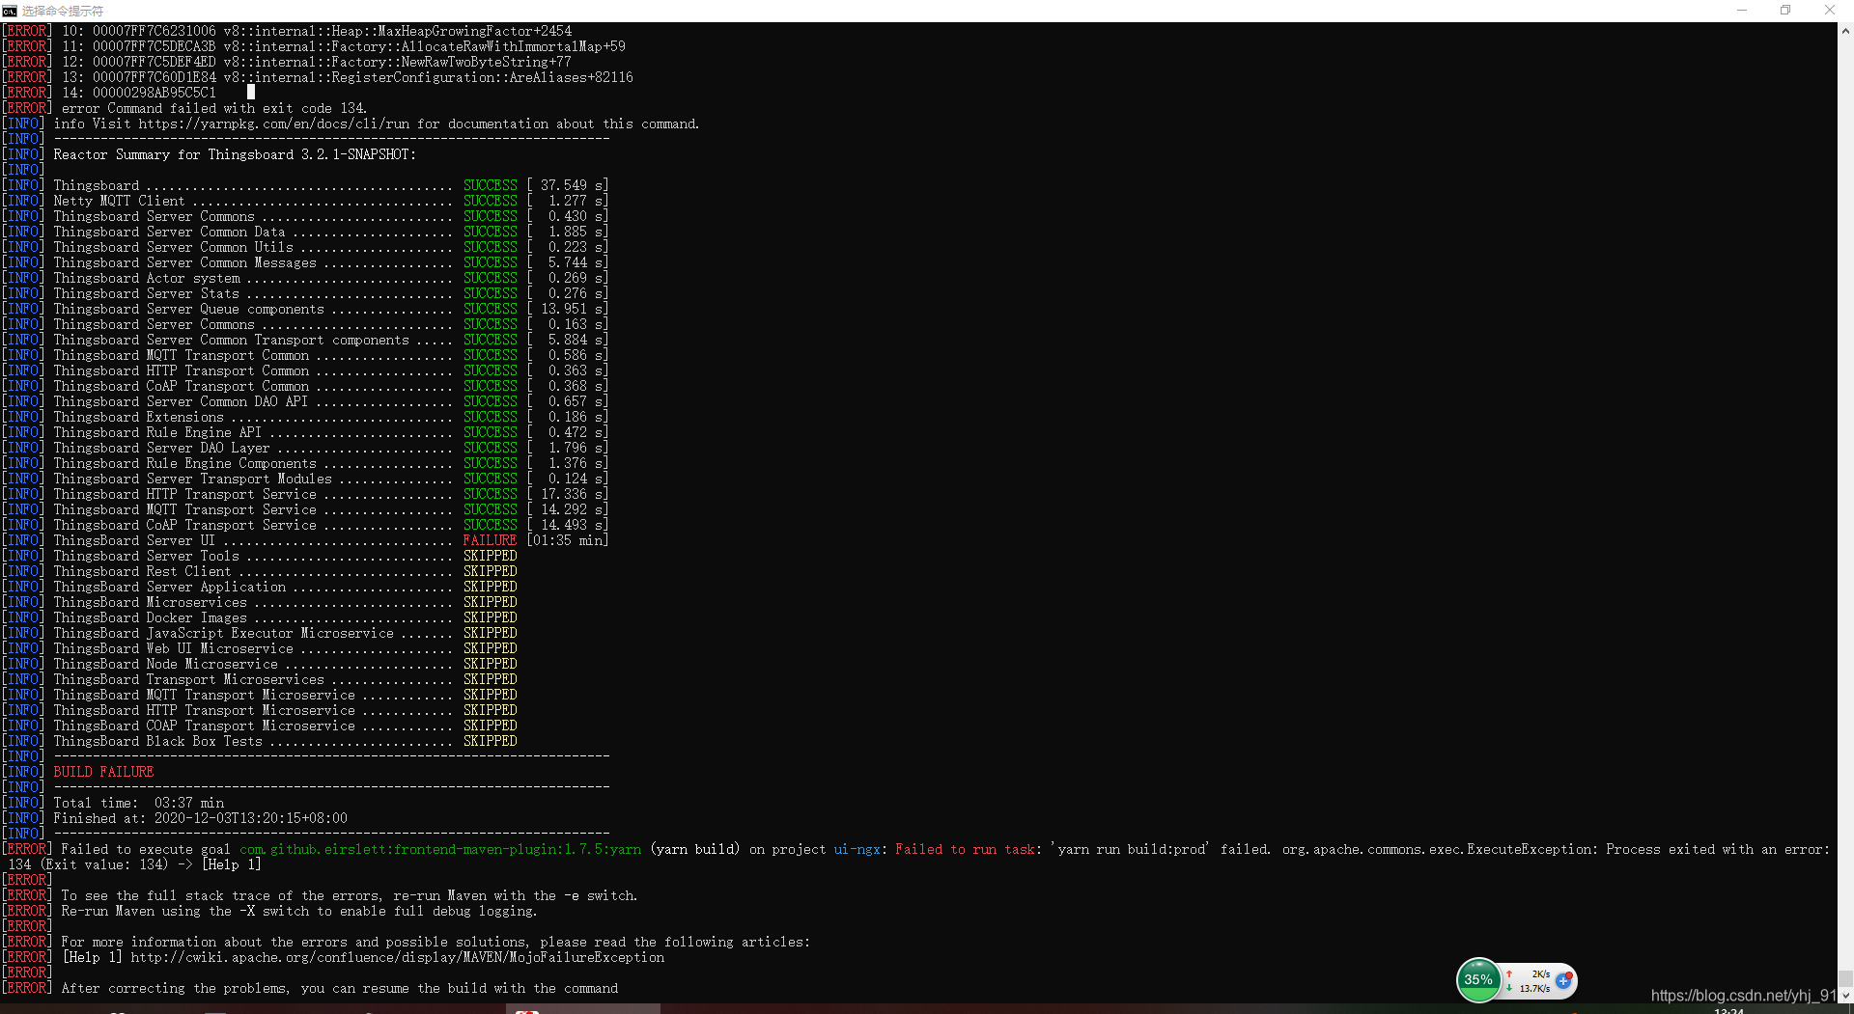Viewport: 1854px width, 1014px height.
Task: Click "Reactor Summary for Thingsboard 3.2.1-SNAPSHOT" line
Action: tap(235, 154)
